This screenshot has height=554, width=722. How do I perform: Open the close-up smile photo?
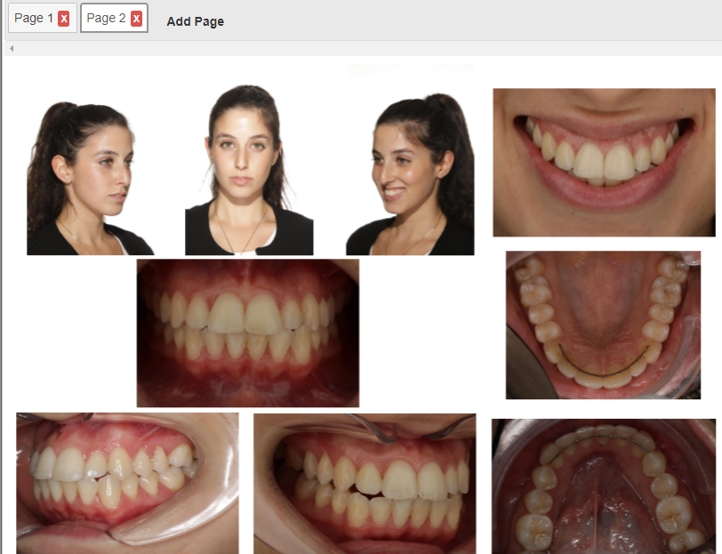[x=604, y=162]
